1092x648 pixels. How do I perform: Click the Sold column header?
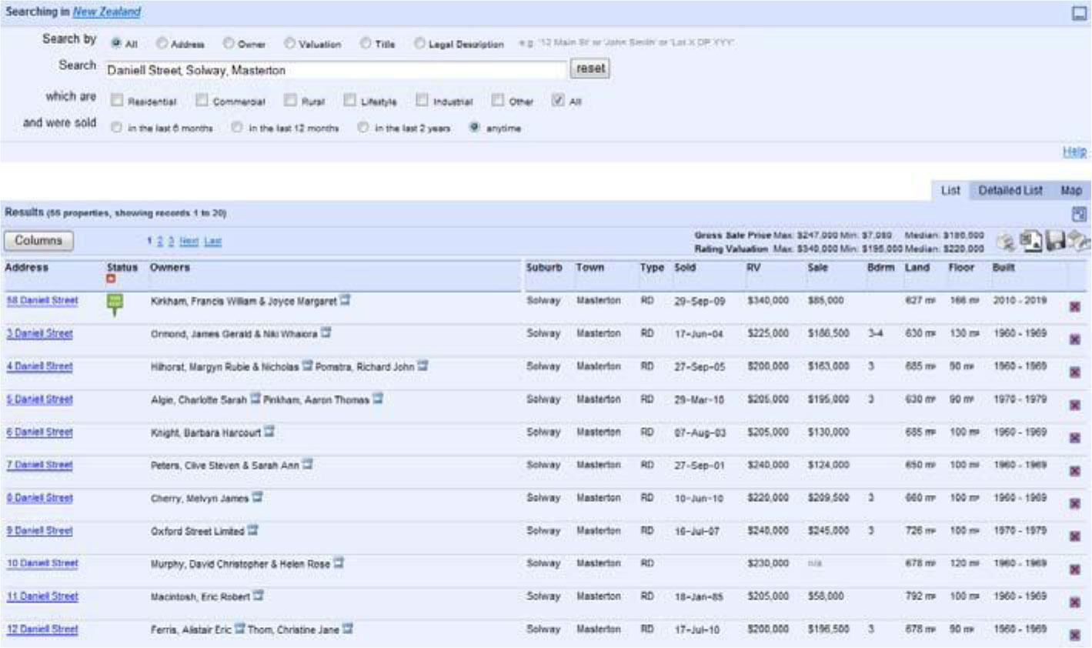click(x=685, y=268)
